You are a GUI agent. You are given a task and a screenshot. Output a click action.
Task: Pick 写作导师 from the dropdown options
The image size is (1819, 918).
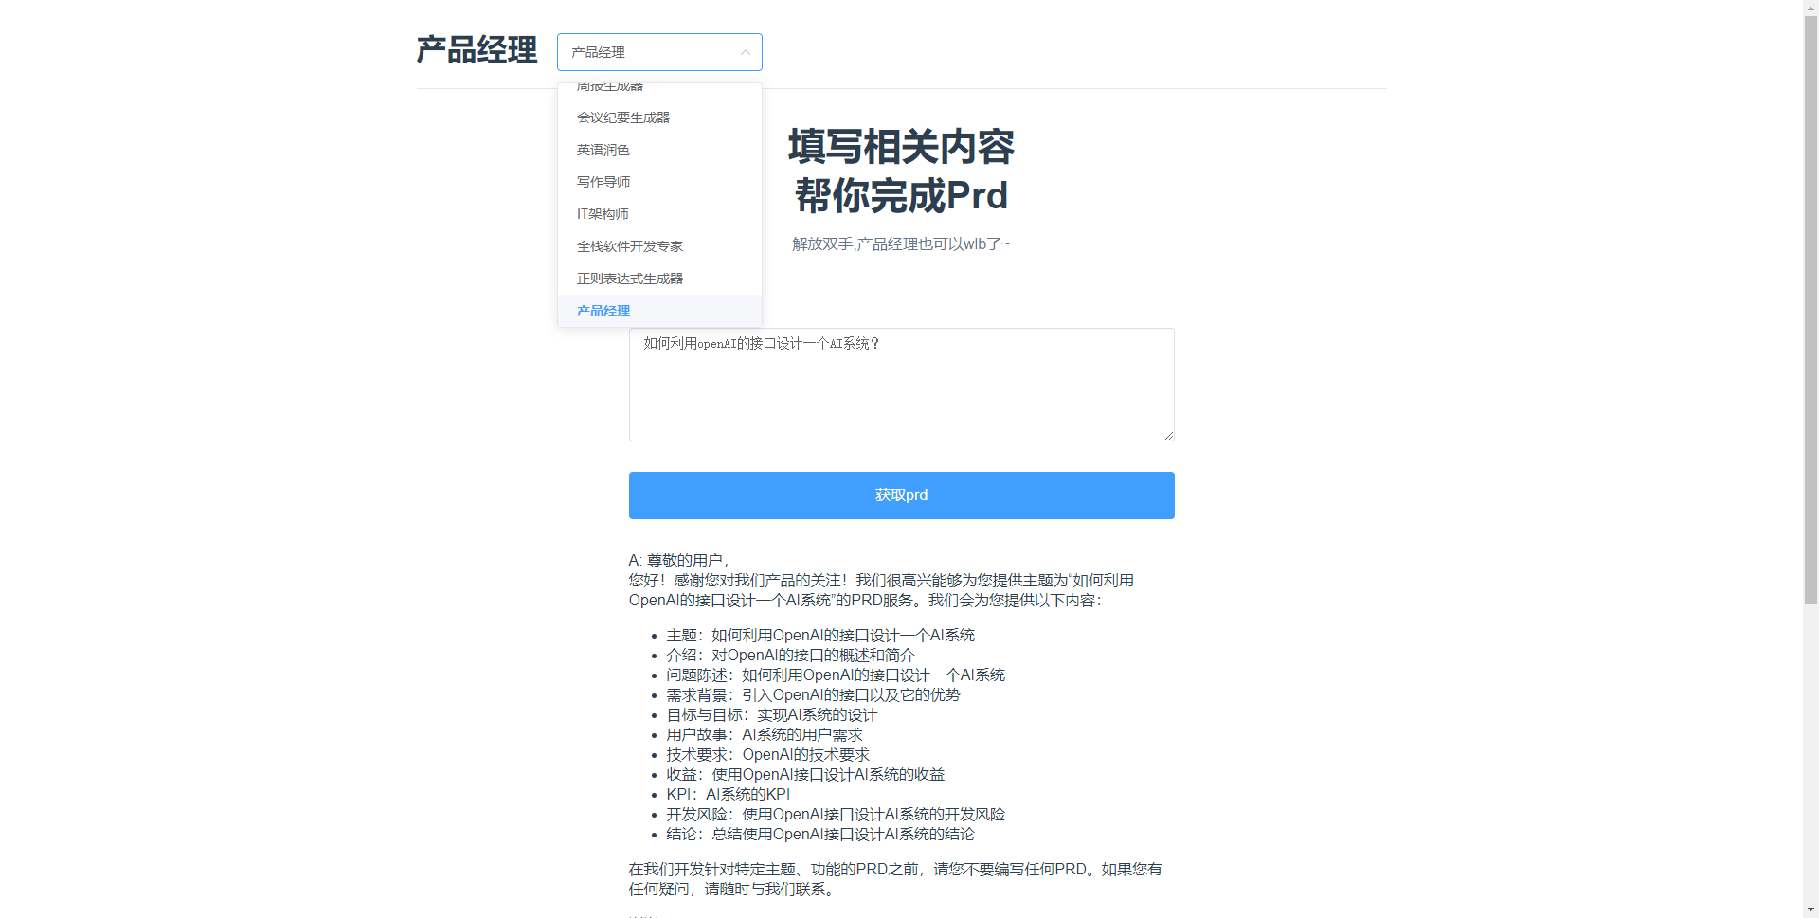(x=603, y=182)
